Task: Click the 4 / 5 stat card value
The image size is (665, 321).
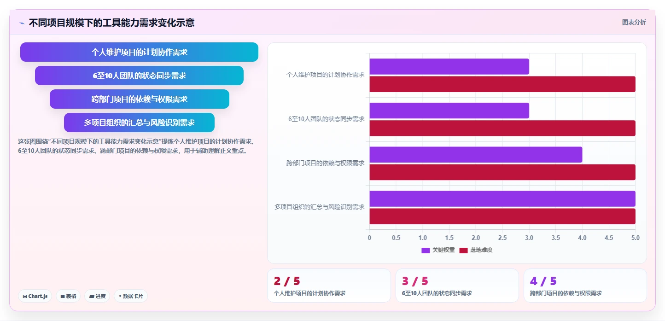Action: (x=543, y=281)
